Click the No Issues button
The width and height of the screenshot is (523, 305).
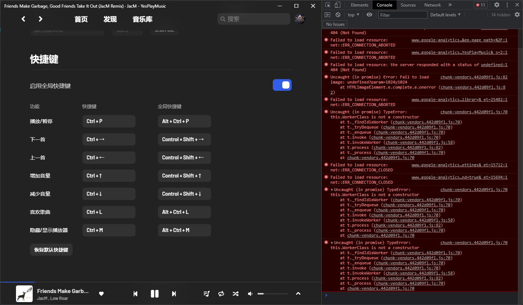pos(335,24)
